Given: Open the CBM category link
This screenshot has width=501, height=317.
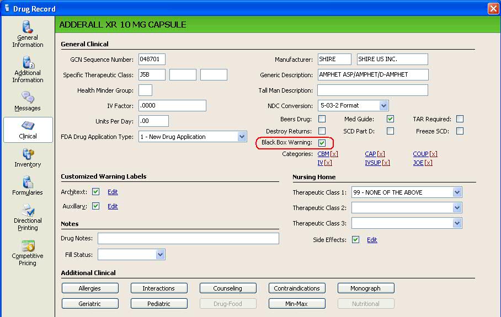Looking at the screenshot, I should (x=323, y=154).
